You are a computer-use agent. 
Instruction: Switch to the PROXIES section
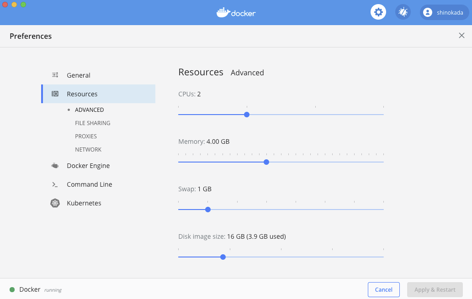click(86, 136)
